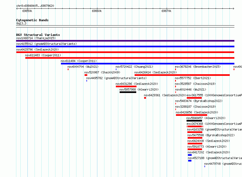Open esv3678206 (Besenbacher2015) variant label
The image size is (242, 177).
pos(198,67)
